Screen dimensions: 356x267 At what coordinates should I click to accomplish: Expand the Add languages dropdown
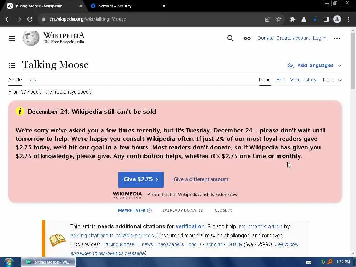pyautogui.click(x=314, y=66)
